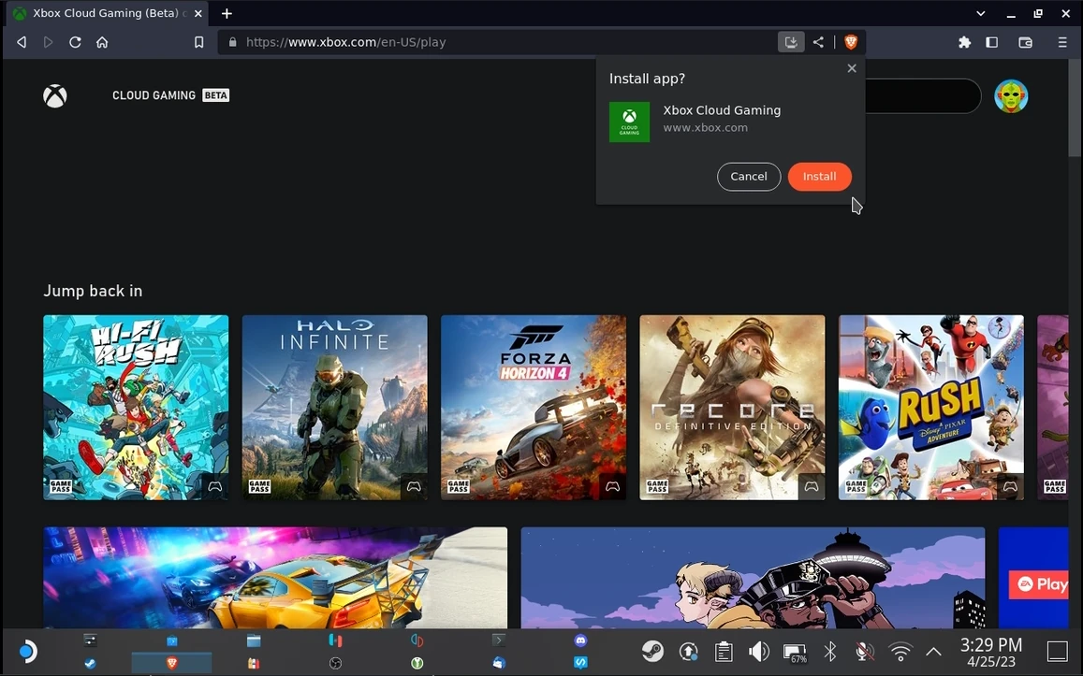Expand the tab search dropdown arrow
This screenshot has height=676, width=1083.
[981, 13]
